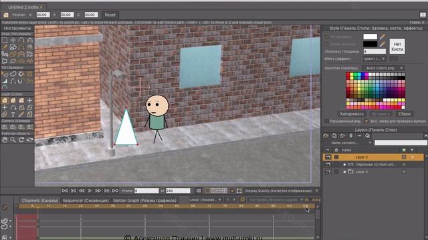Hide the Персонаж character layer
The width and height of the screenshot is (428, 240).
[328, 165]
